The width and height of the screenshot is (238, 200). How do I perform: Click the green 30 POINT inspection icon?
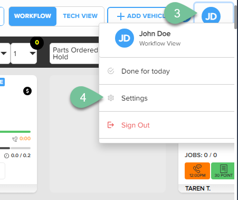pyautogui.click(x=223, y=171)
